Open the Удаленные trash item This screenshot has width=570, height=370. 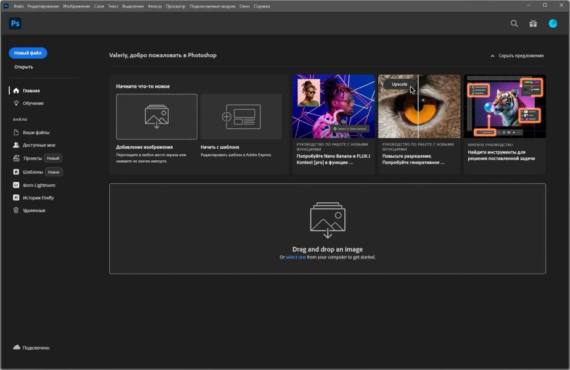pyautogui.click(x=33, y=210)
